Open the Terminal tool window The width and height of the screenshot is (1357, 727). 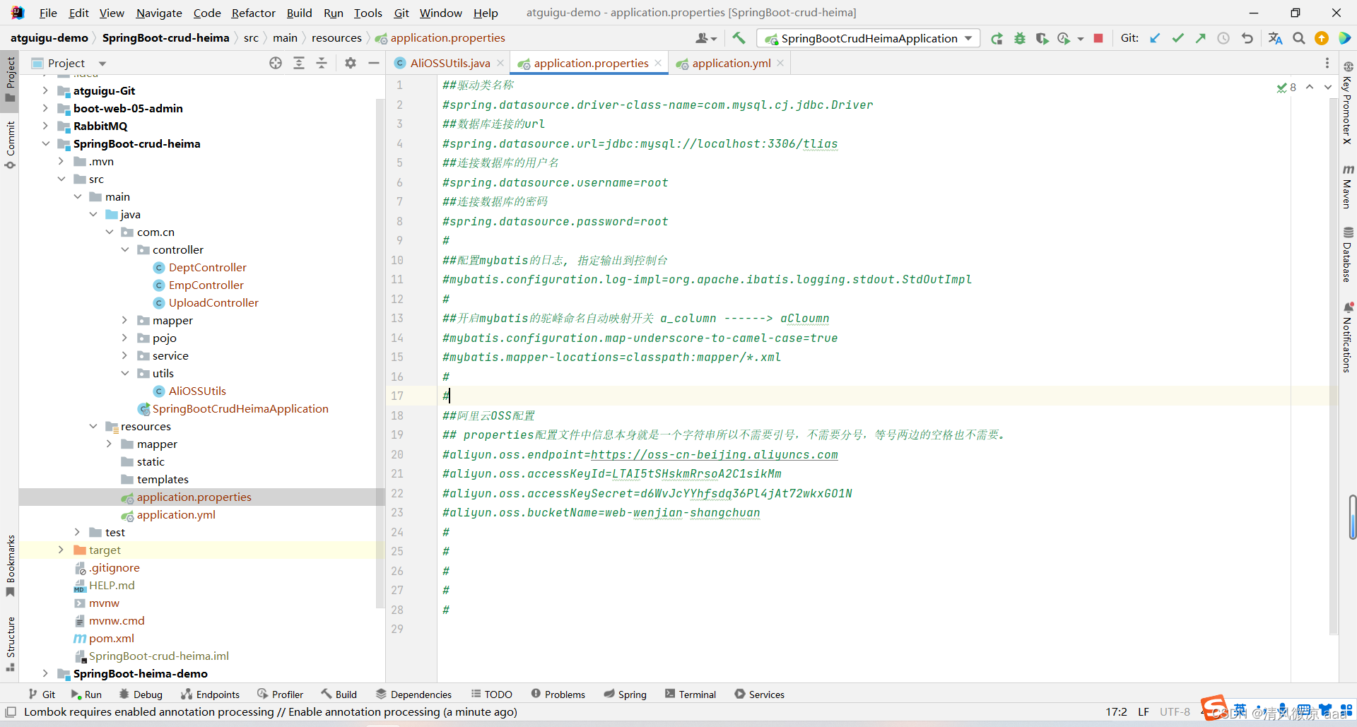pos(691,695)
